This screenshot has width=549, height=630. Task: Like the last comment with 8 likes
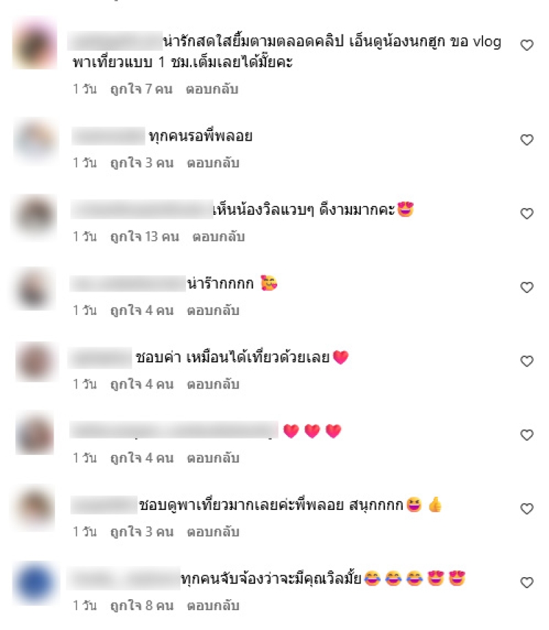pos(526,583)
